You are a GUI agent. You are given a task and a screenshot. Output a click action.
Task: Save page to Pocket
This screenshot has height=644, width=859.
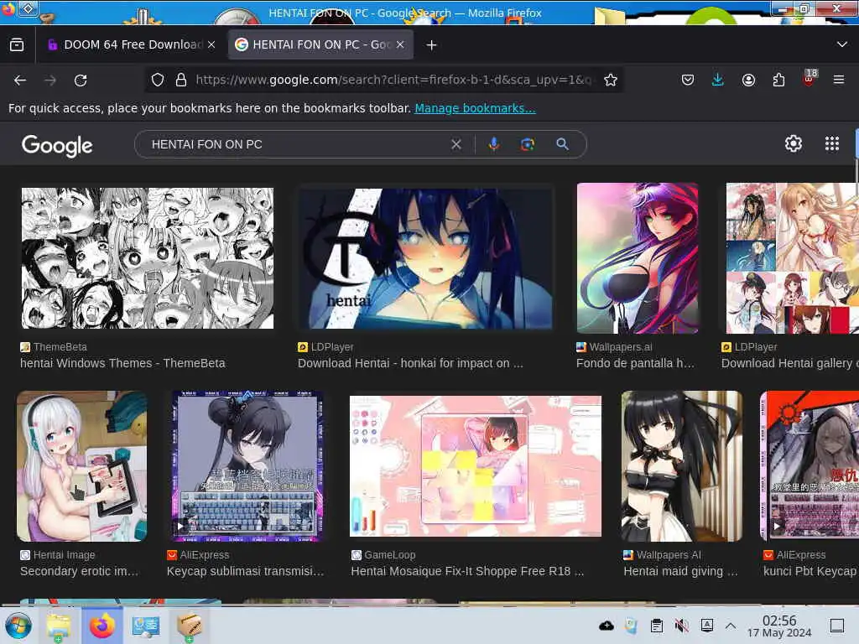688,80
